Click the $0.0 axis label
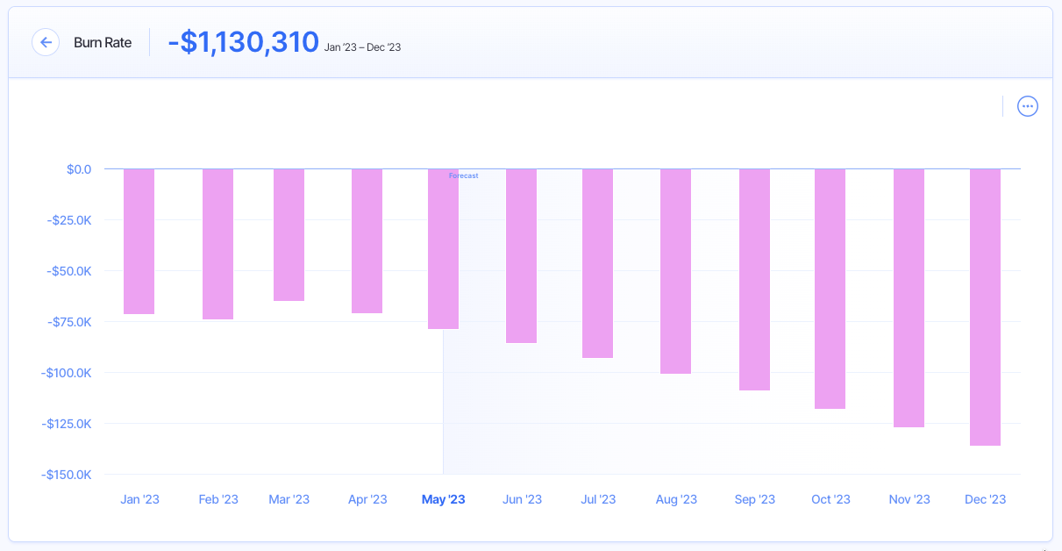This screenshot has width=1062, height=551. coord(80,169)
